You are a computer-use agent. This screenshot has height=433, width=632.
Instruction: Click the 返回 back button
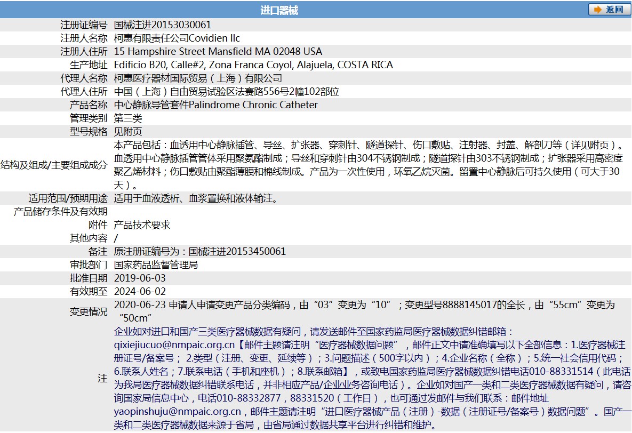point(609,9)
